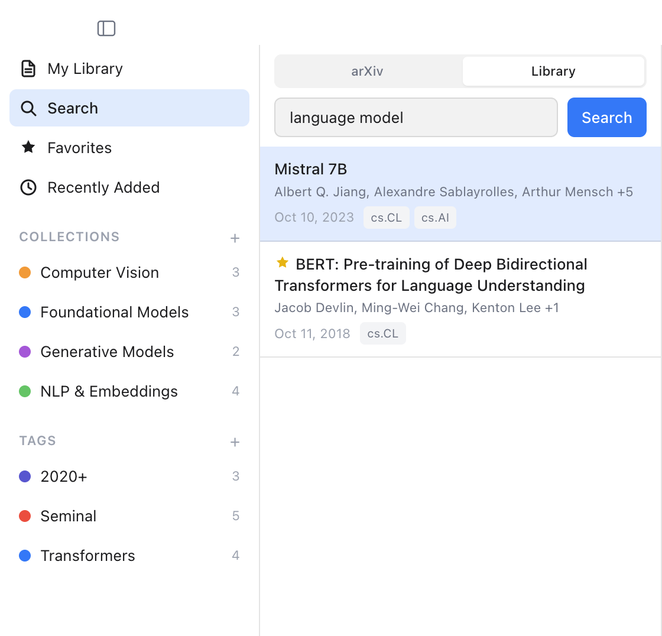Screen dimensions: 662x636
Task: Open the Mistral 7B paper entry
Action: click(310, 169)
